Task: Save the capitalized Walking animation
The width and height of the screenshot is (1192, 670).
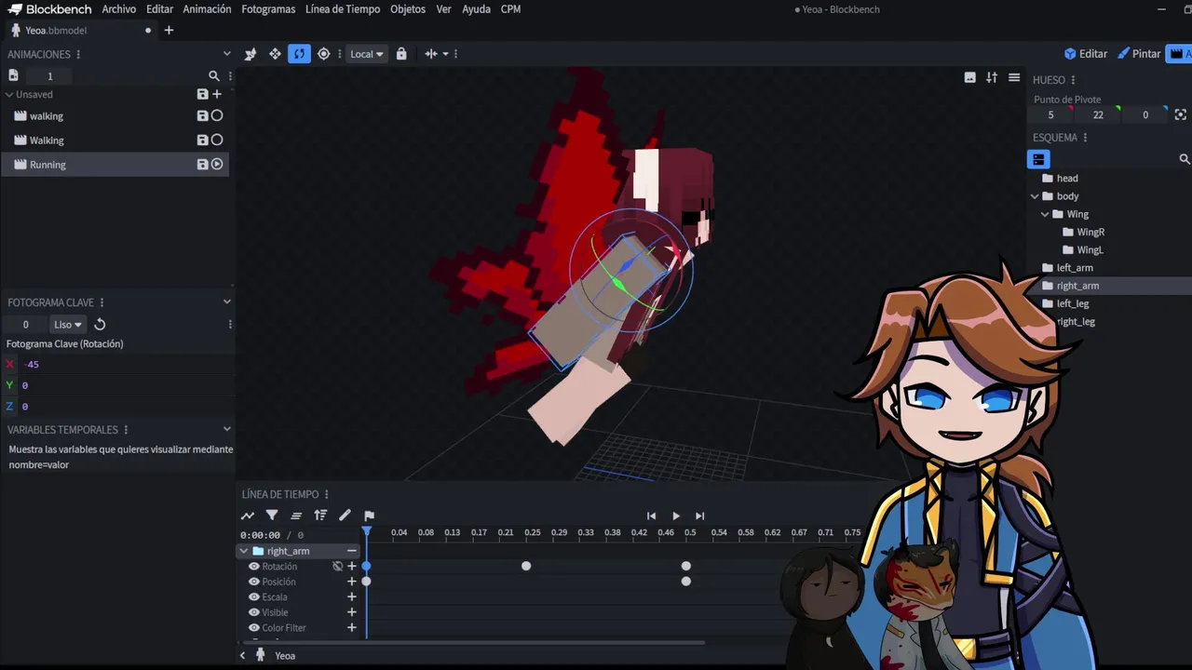Action: [x=202, y=140]
